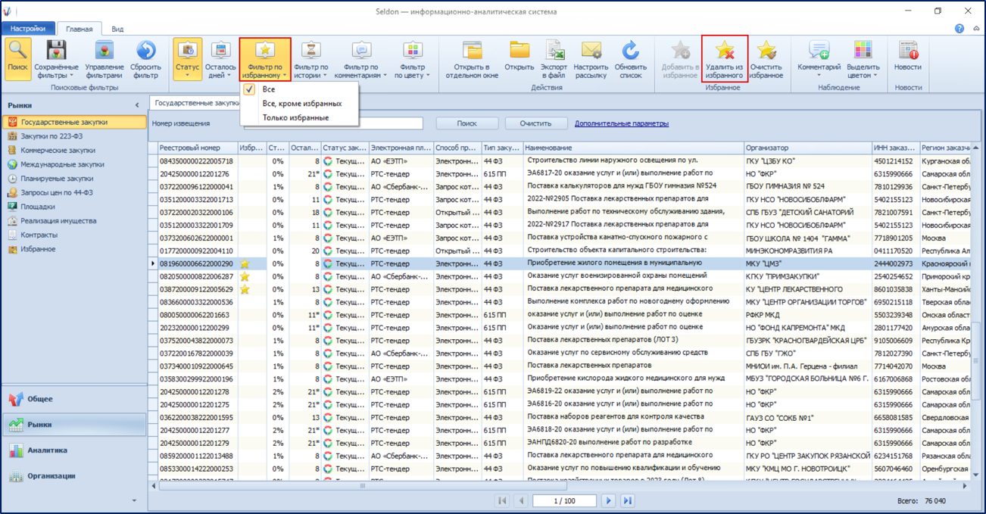Open Настроить рассылку envelope icon
The width and height of the screenshot is (986, 514).
[x=591, y=59]
